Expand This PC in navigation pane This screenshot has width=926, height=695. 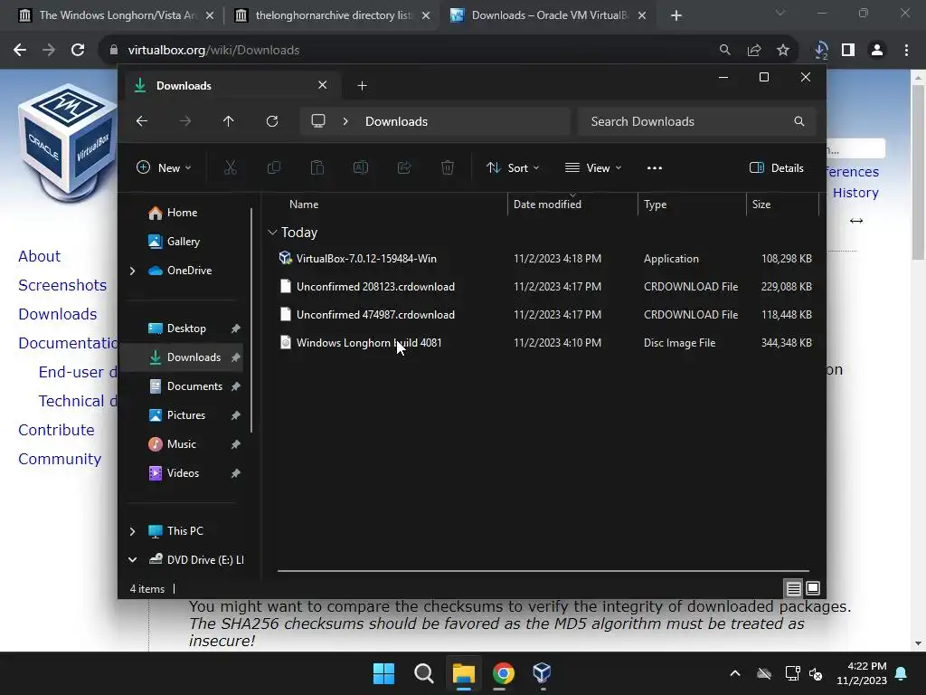(132, 531)
